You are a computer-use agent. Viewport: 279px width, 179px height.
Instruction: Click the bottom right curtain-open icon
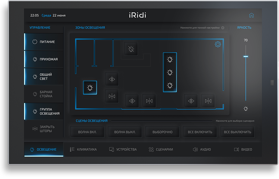tap(191, 101)
